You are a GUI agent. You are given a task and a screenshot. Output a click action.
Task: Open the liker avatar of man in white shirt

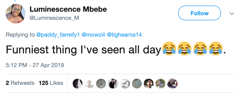pos(89,84)
